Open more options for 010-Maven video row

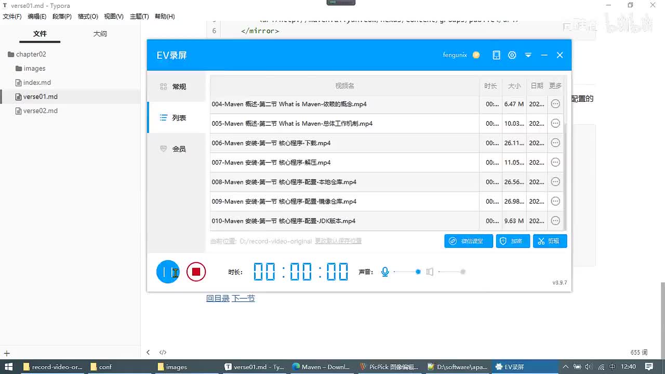[555, 221]
